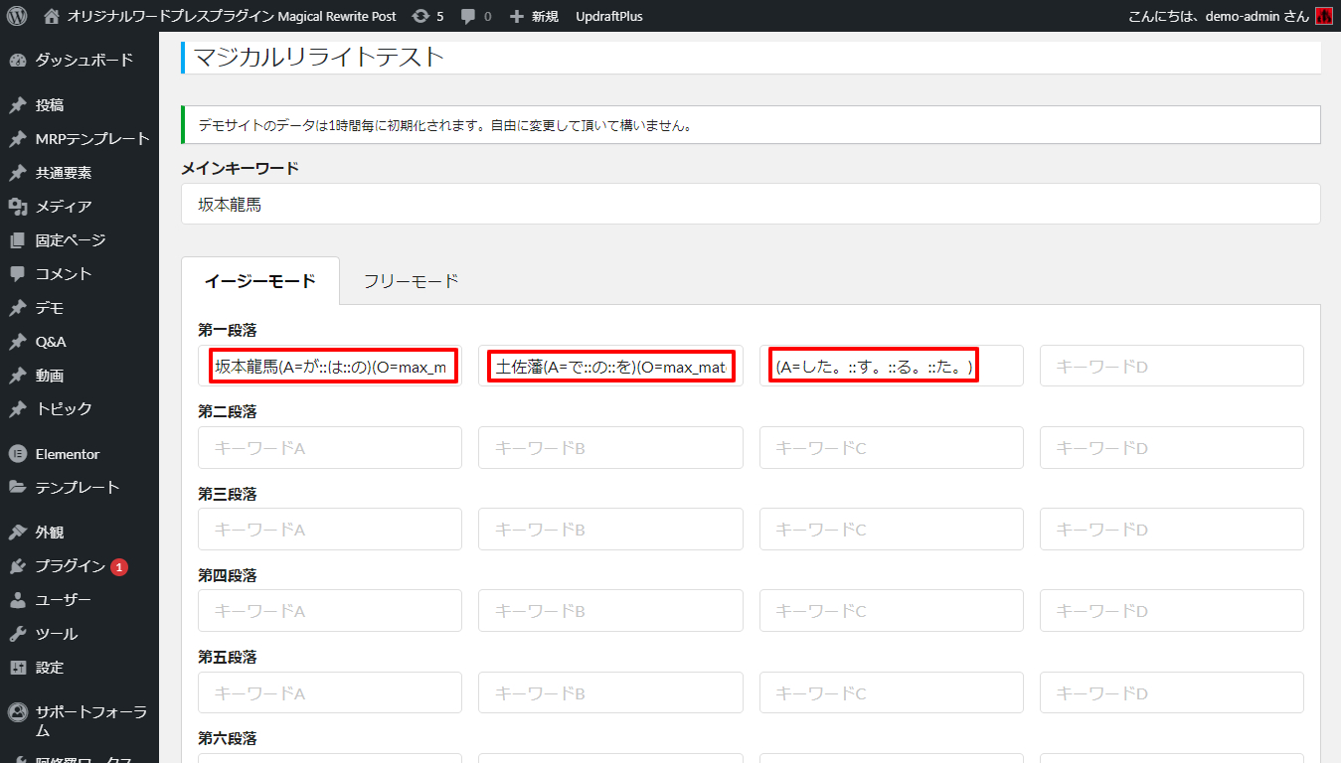Click the pin icon next to 投稿
The height and width of the screenshot is (763, 1341).
[17, 105]
